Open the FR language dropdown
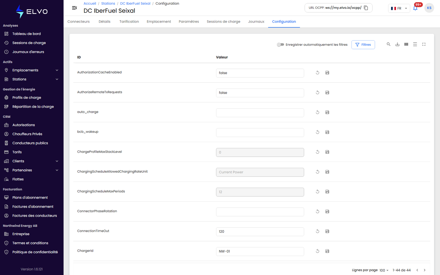The height and width of the screenshot is (275, 440). coord(399,8)
